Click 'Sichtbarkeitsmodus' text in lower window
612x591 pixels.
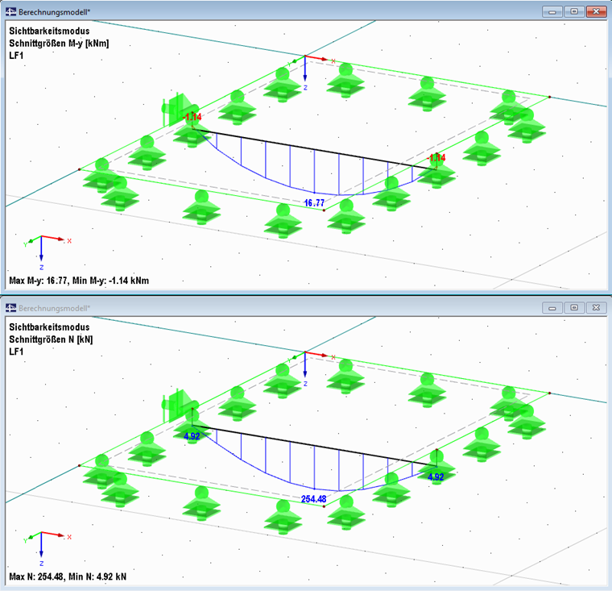pyautogui.click(x=49, y=327)
